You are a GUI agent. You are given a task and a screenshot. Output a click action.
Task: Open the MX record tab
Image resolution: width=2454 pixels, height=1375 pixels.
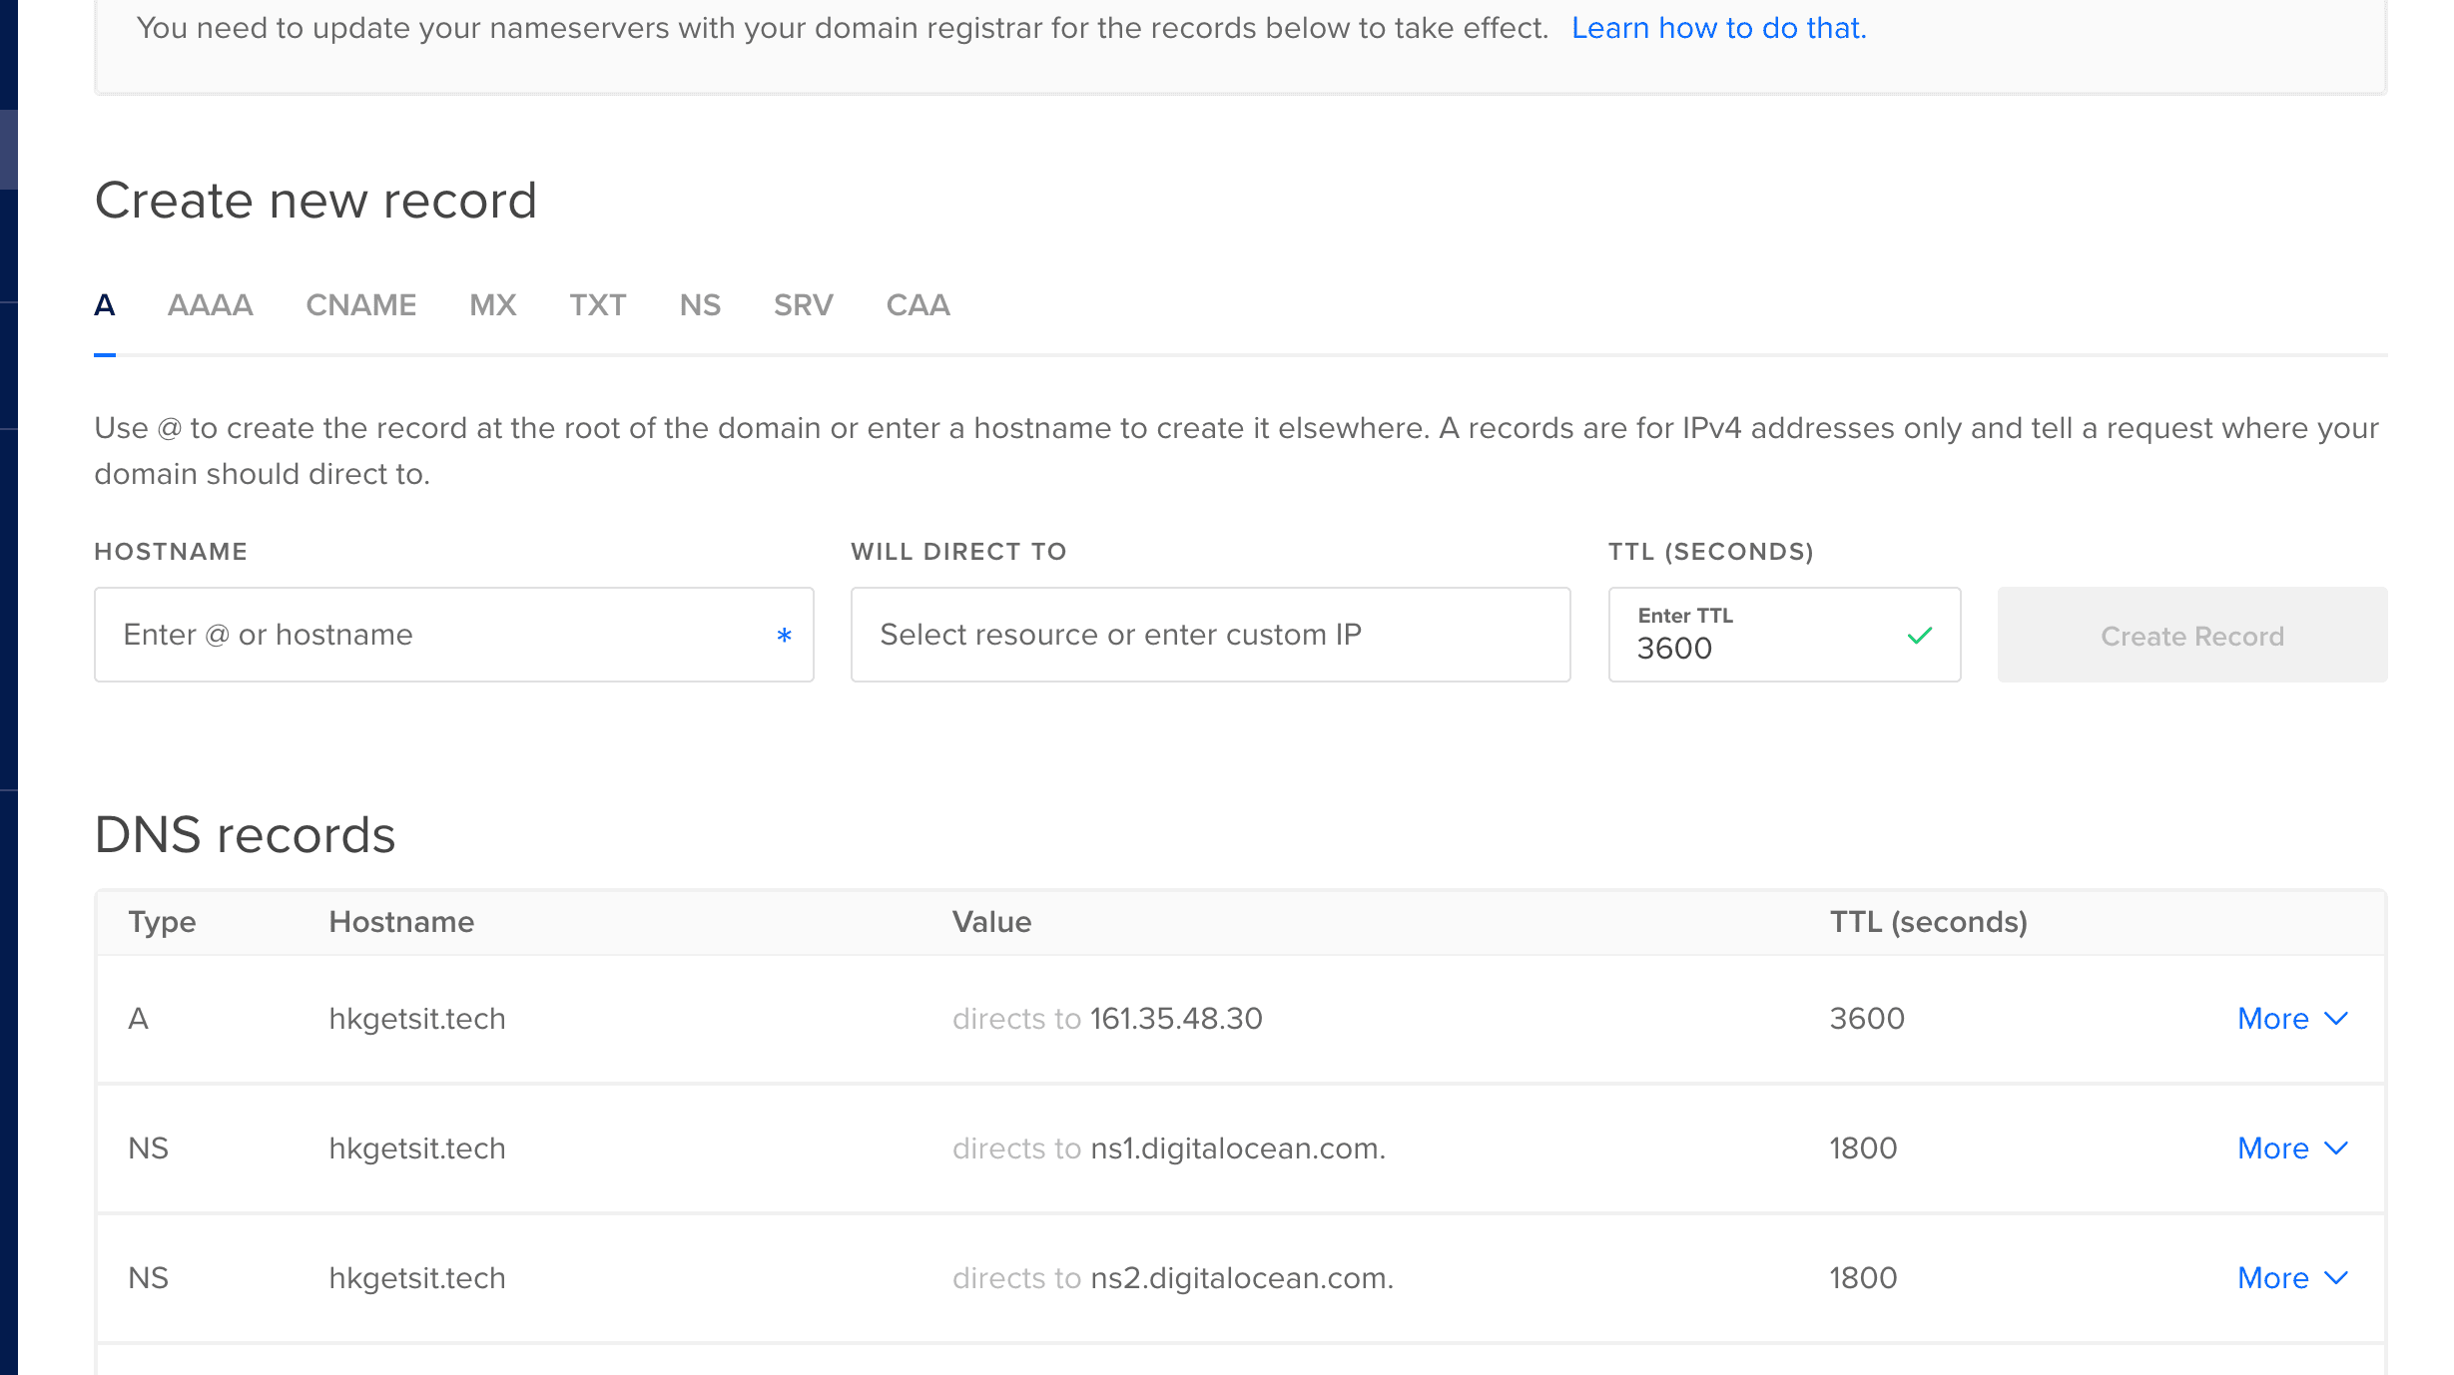tap(493, 305)
